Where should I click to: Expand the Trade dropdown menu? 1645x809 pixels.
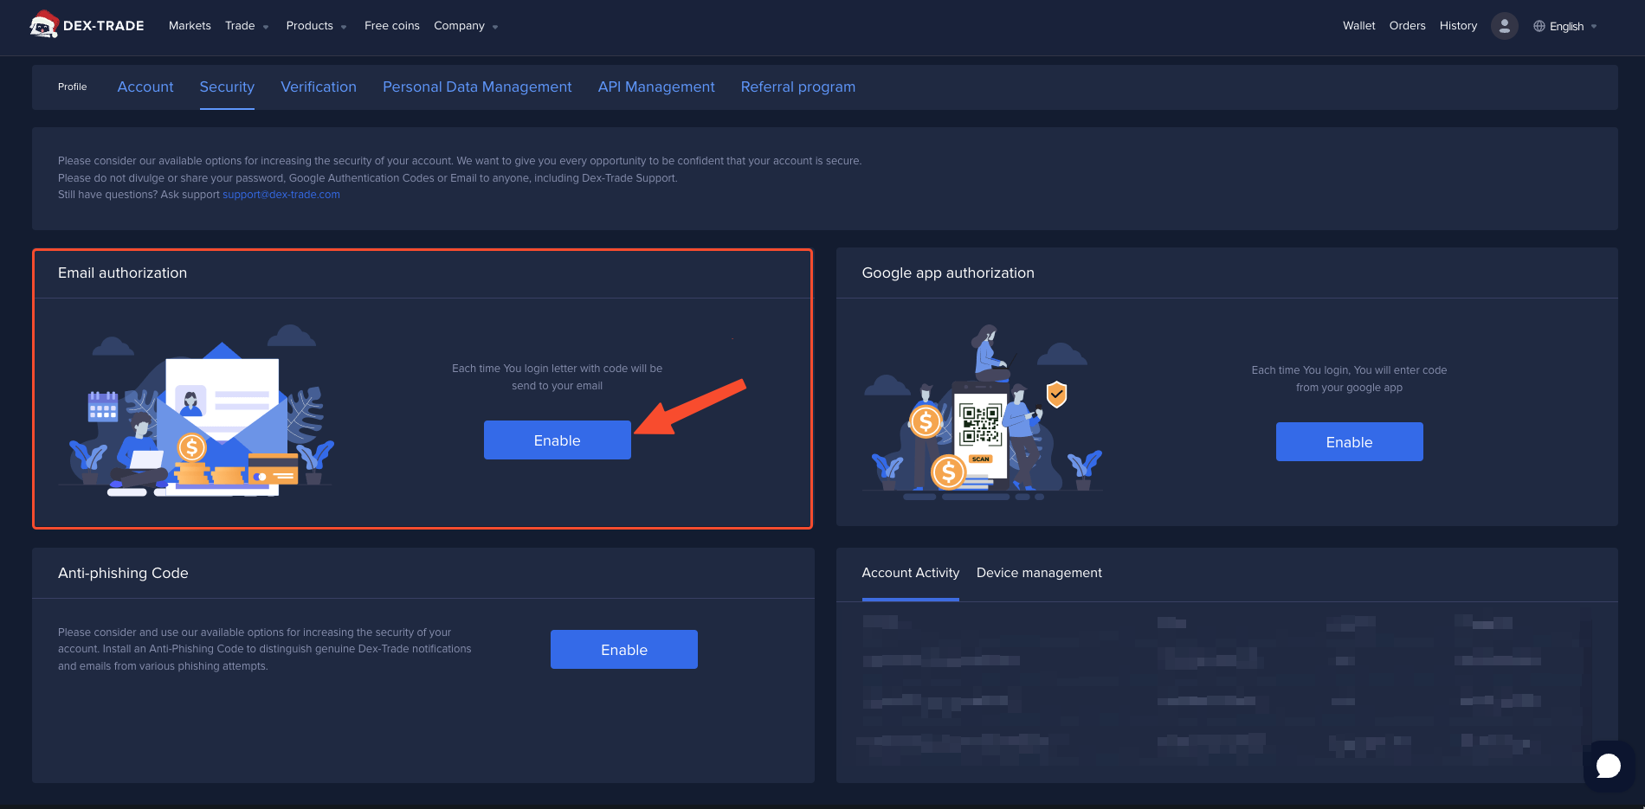pyautogui.click(x=247, y=26)
